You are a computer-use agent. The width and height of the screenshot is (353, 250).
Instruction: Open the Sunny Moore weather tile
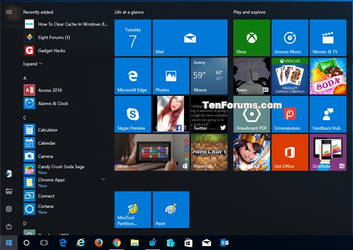(209, 76)
